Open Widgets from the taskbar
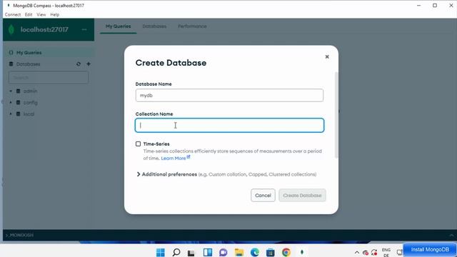The height and width of the screenshot is (257, 457). point(208,252)
